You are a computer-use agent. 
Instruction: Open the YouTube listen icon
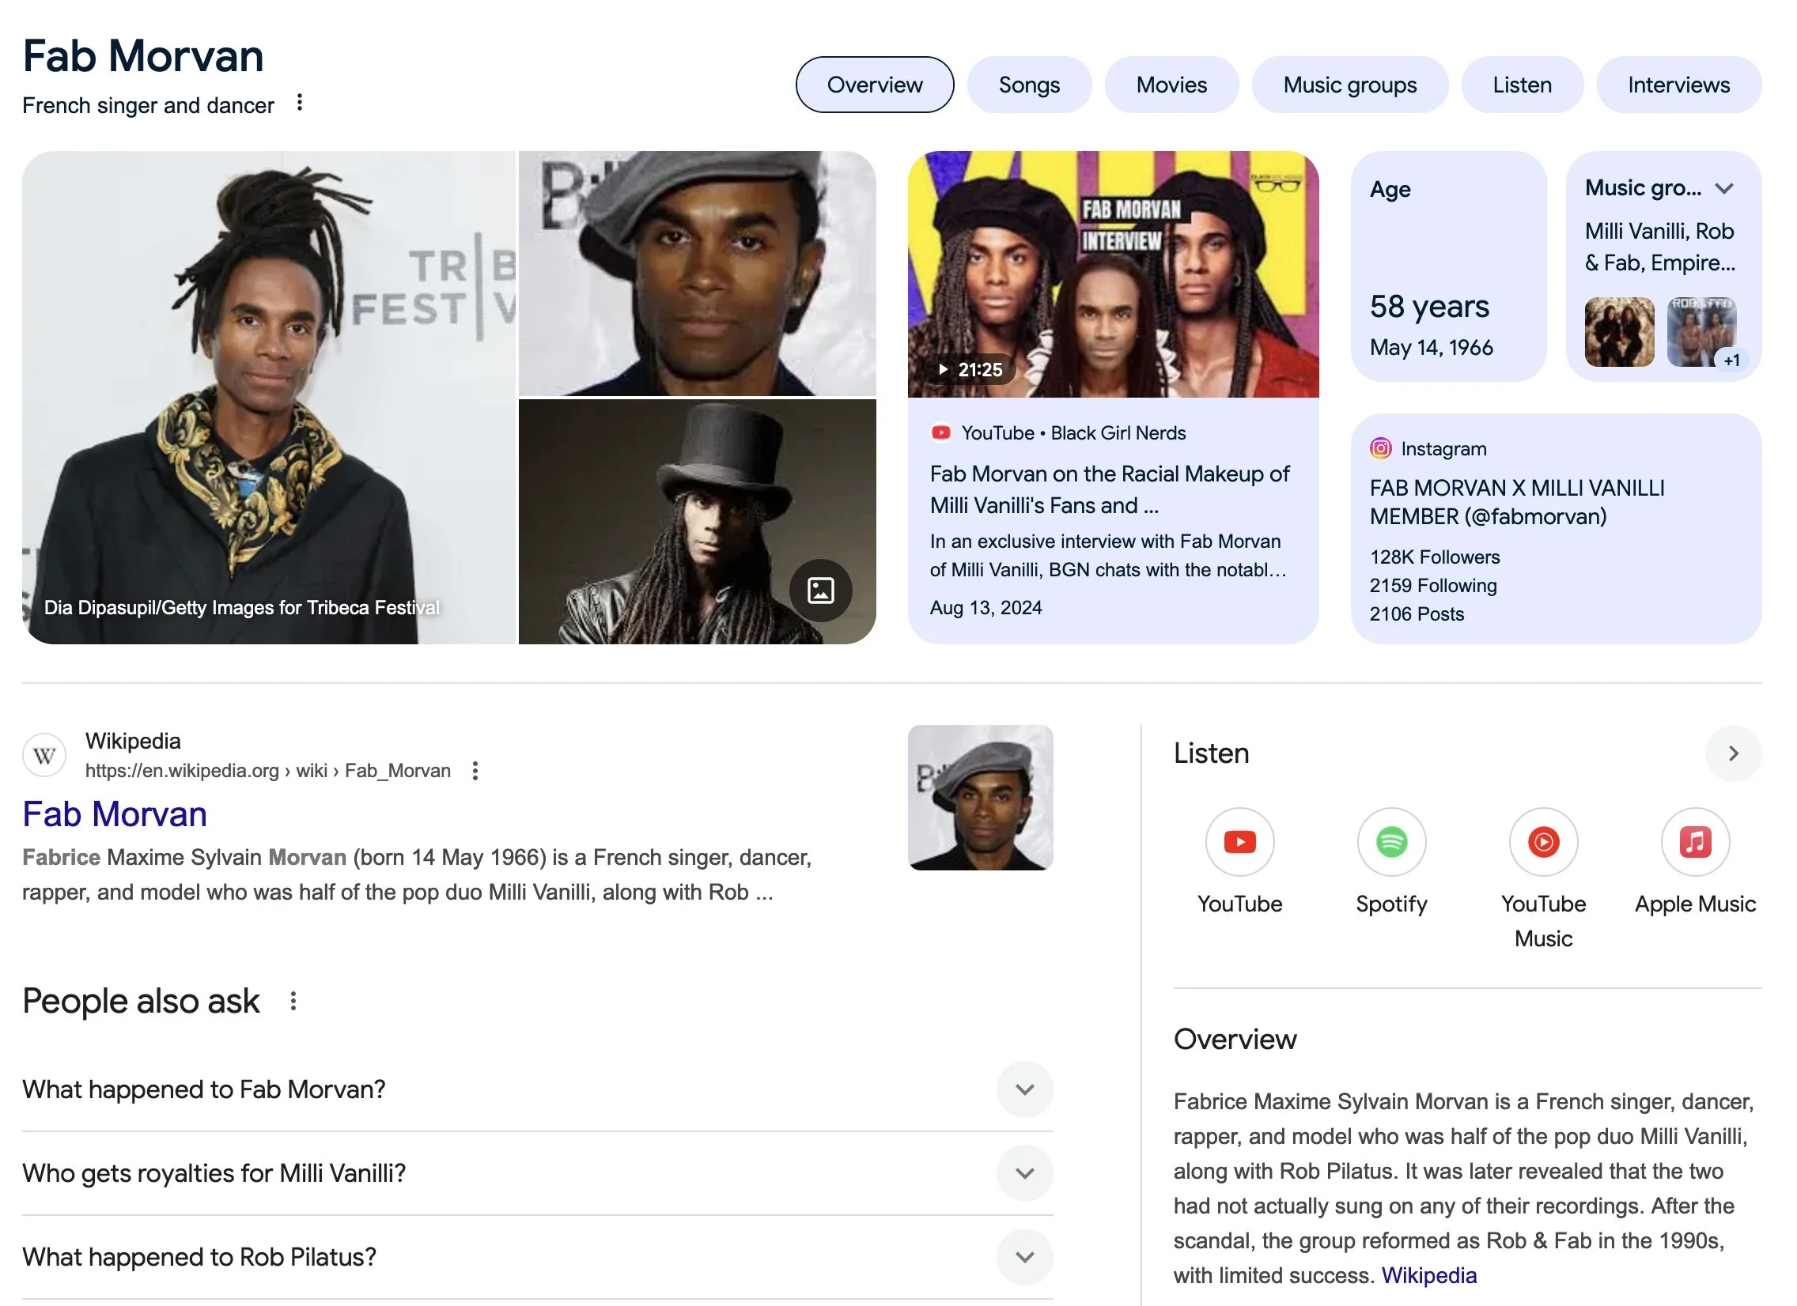click(1239, 841)
